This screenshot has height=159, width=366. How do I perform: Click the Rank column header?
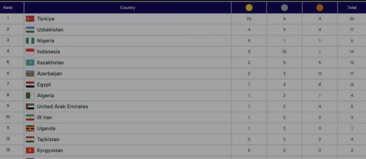coord(8,8)
